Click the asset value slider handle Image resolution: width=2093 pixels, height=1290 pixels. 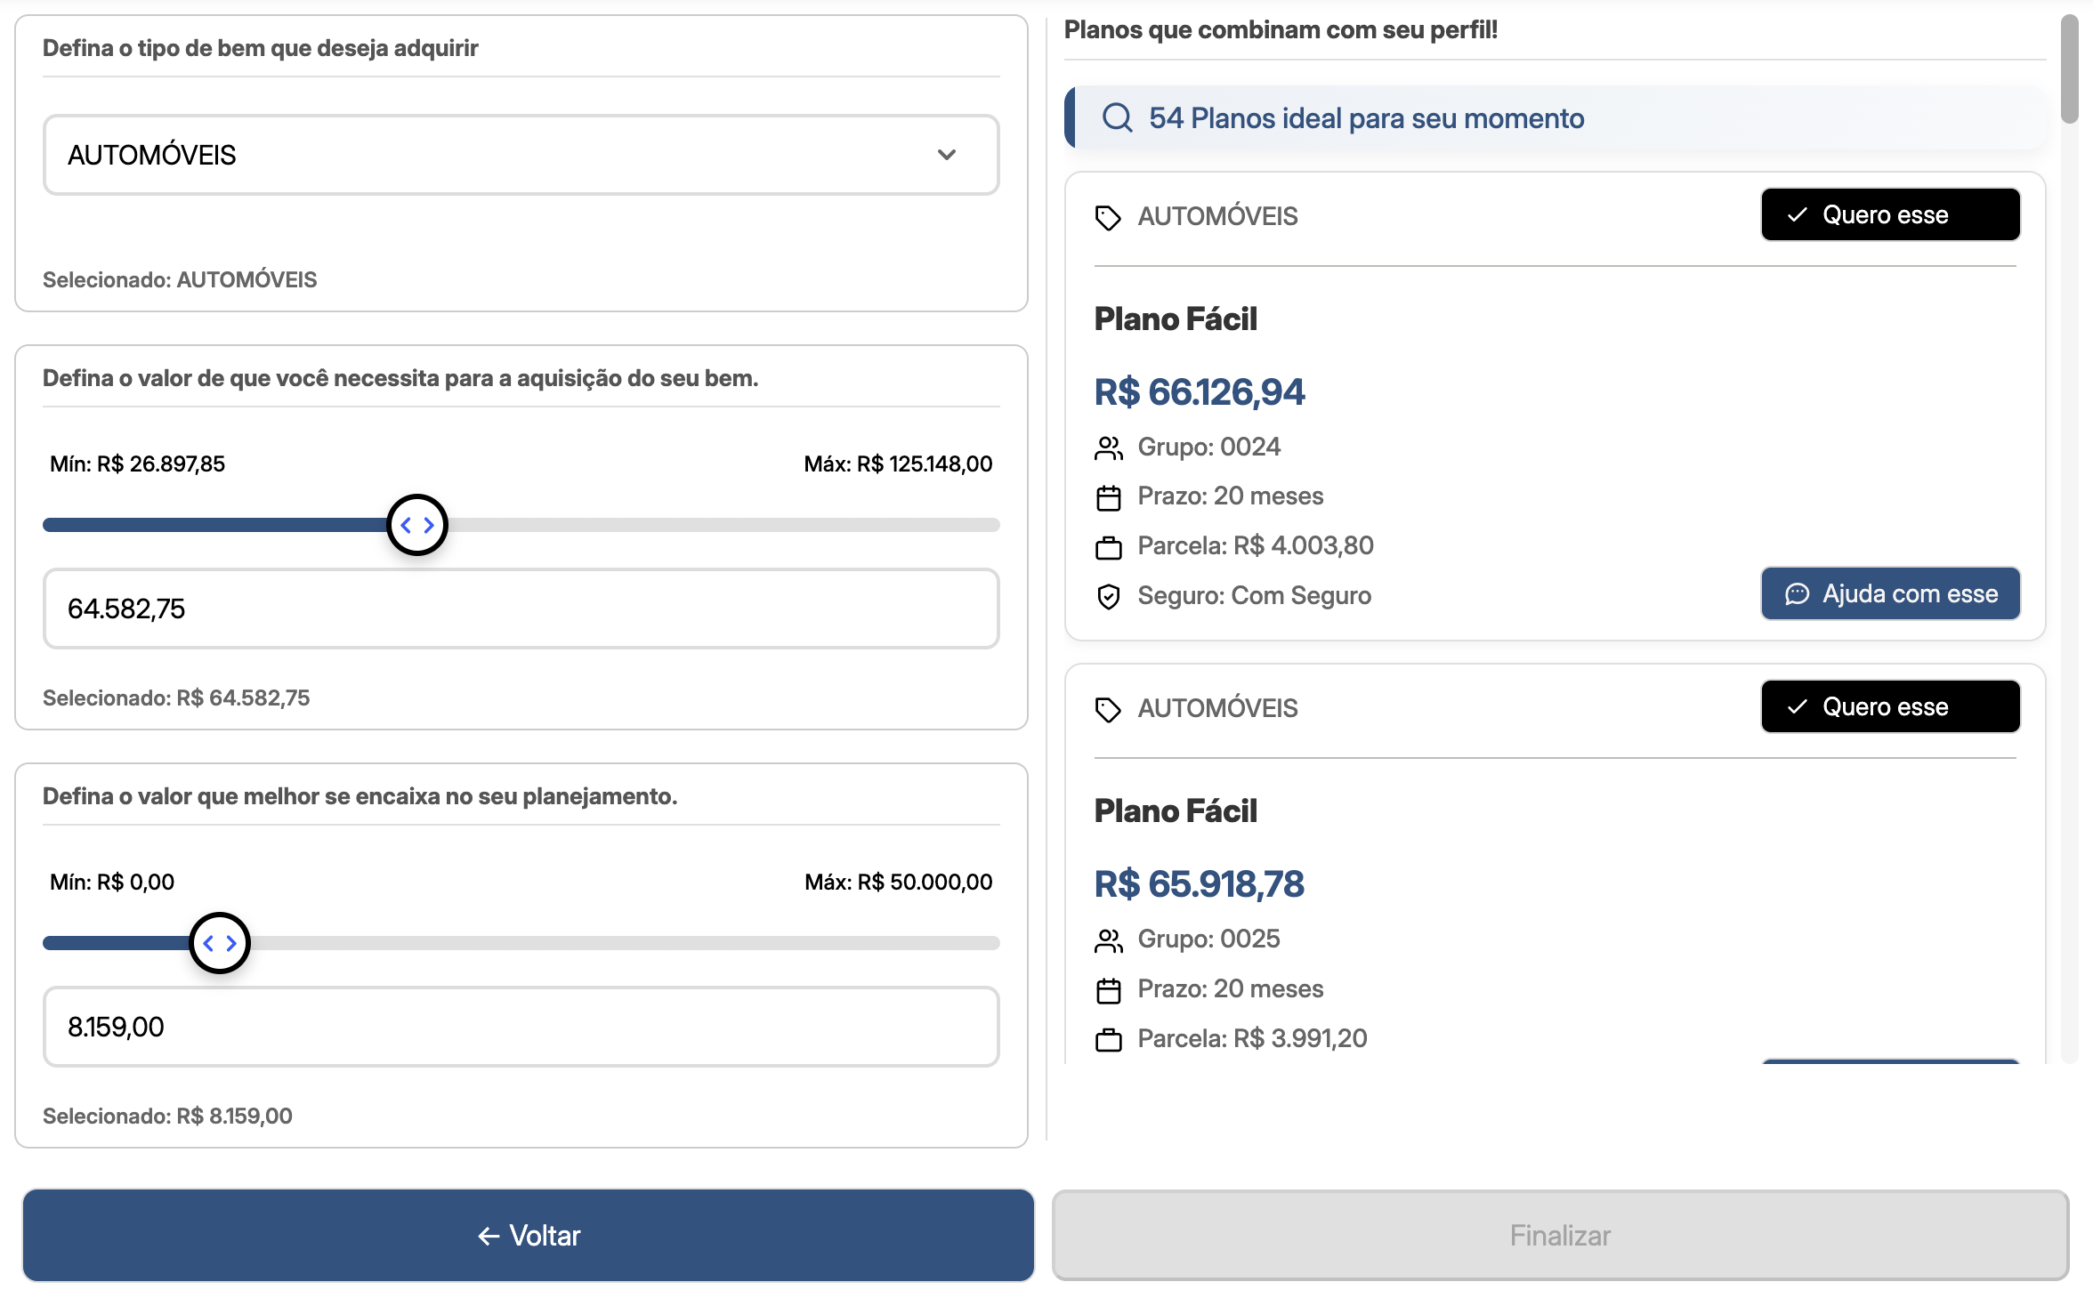[417, 525]
